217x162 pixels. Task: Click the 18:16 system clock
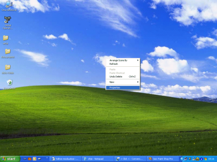point(211,159)
